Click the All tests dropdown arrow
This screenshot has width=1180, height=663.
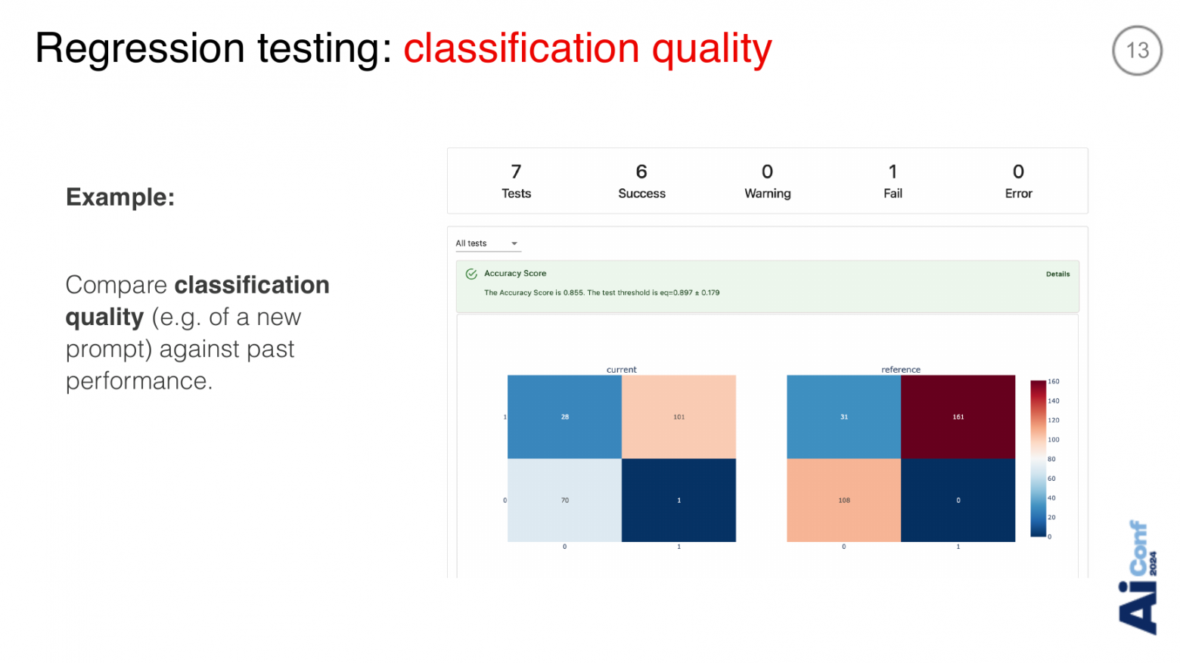coord(514,243)
